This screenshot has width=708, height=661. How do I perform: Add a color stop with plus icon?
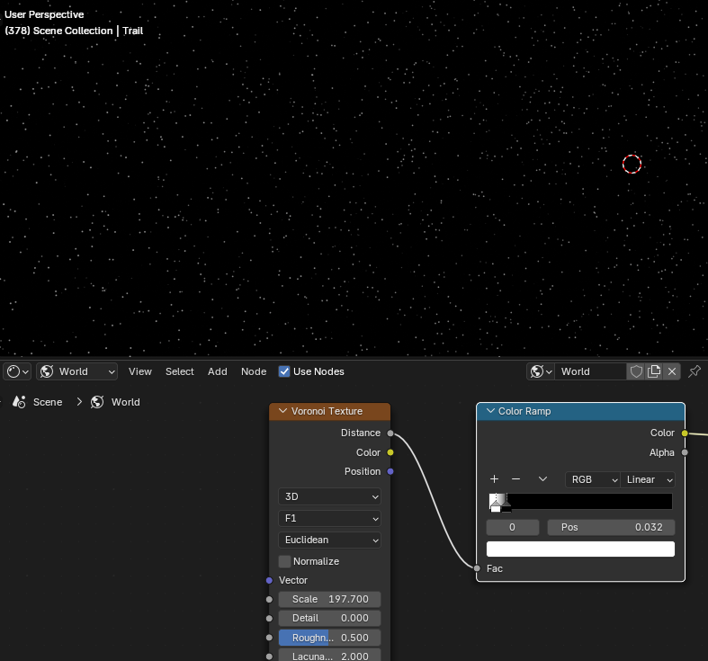[x=495, y=479]
